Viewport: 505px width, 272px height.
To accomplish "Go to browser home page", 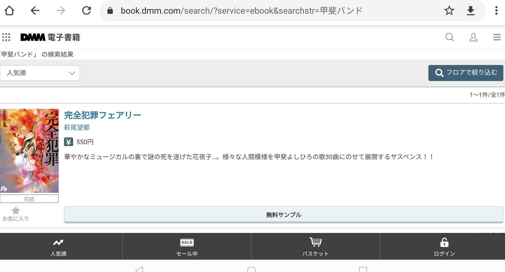I will 9,11.
